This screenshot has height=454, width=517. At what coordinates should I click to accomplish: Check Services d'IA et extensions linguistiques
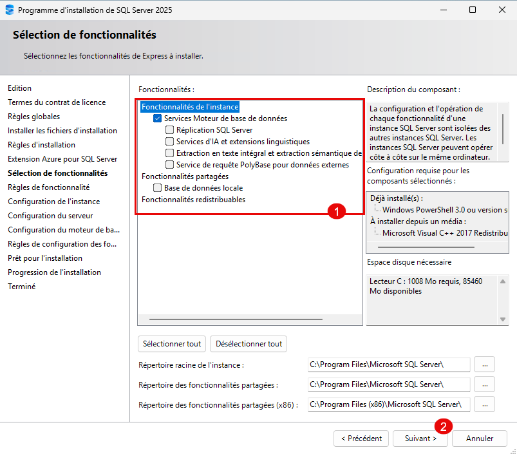(x=169, y=142)
